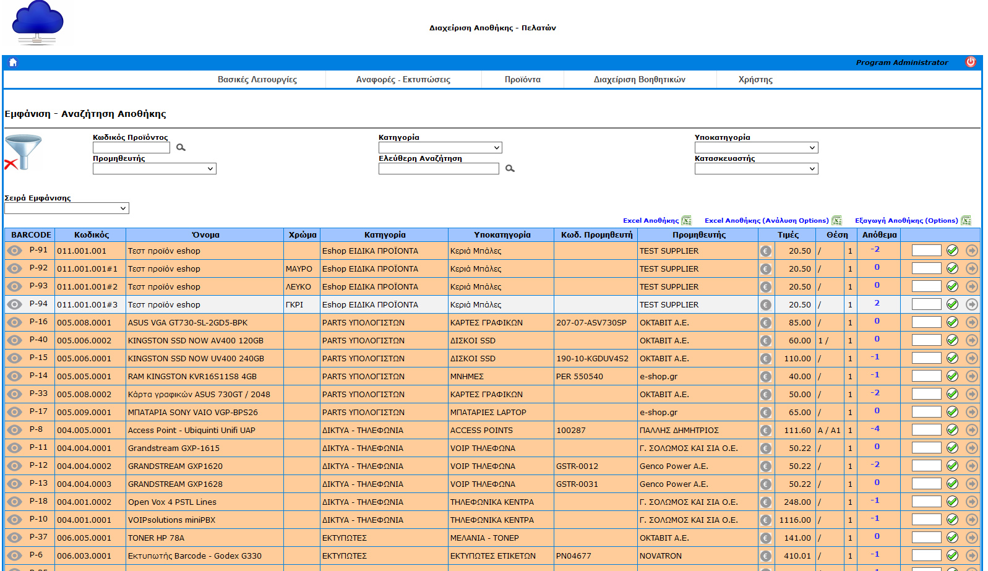Open the Προμηθευτής dropdown
Viewport: 988px width, 571px height.
pos(155,169)
